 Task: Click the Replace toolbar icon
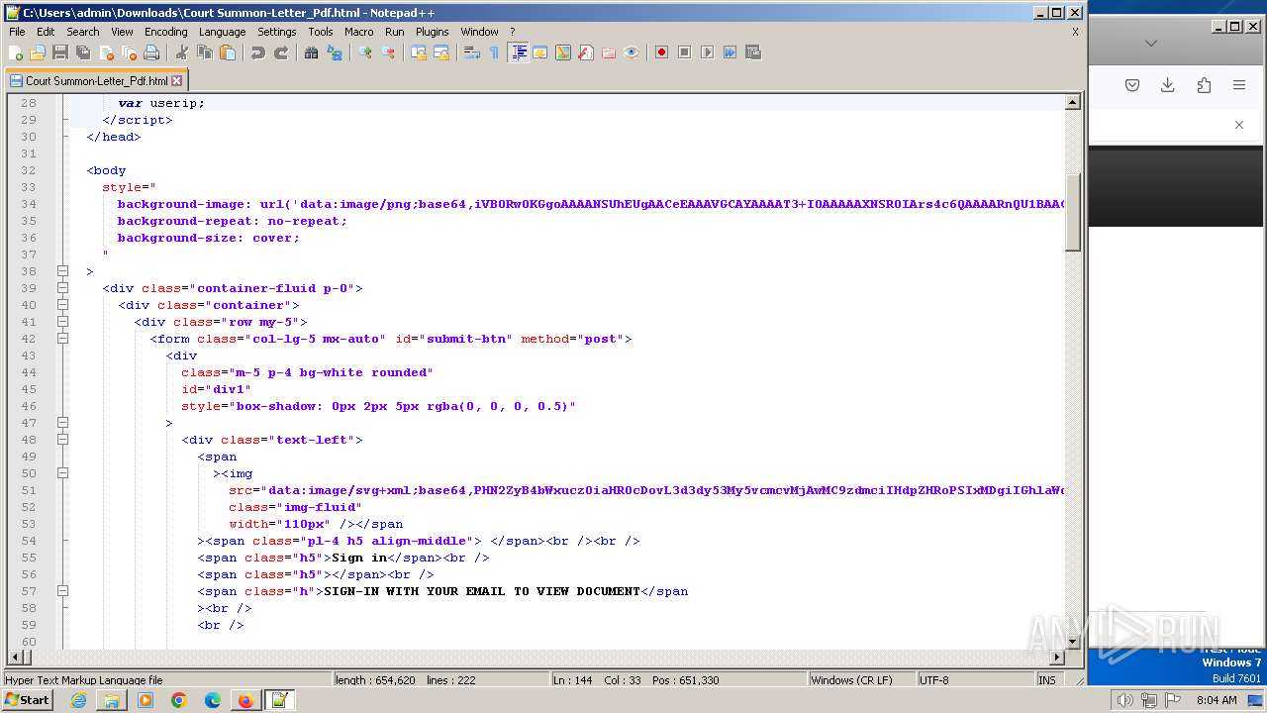[x=335, y=52]
